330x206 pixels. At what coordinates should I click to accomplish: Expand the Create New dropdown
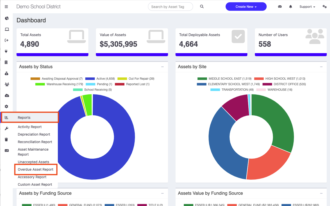[x=246, y=7]
